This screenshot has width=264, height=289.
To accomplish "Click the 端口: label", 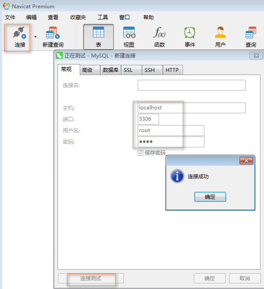I will click(68, 119).
